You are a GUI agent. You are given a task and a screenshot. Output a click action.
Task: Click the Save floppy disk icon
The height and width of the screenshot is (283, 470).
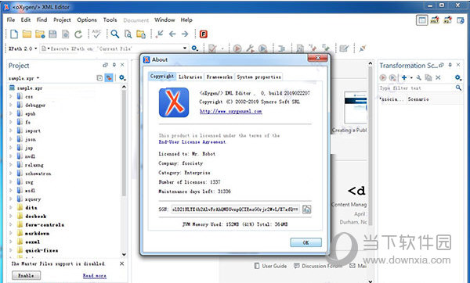[52, 34]
